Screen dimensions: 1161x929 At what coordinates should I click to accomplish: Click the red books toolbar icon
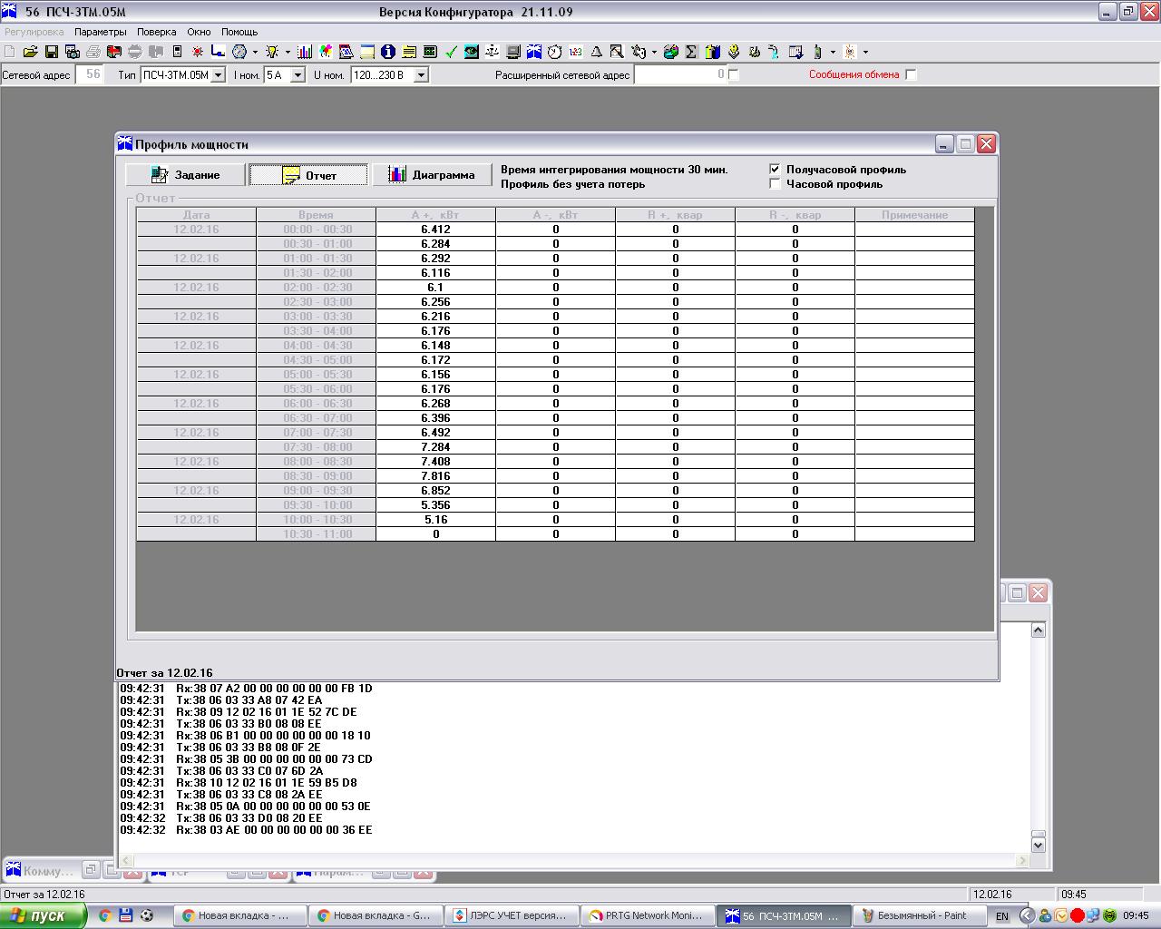tap(114, 52)
